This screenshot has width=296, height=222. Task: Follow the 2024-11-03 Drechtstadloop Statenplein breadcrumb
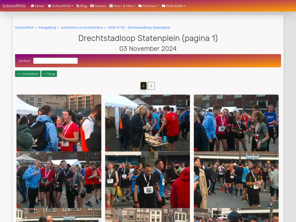(139, 27)
